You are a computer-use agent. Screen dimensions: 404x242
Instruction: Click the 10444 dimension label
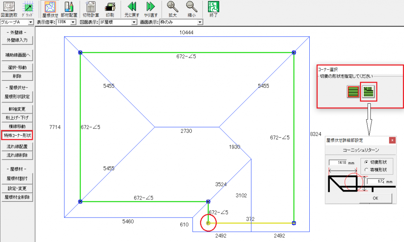click(186, 32)
